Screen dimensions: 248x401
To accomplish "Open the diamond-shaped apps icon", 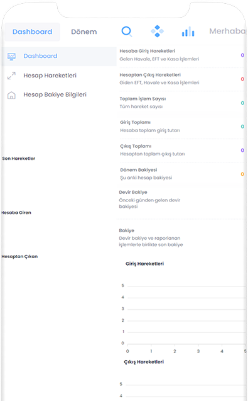I will (157, 31).
